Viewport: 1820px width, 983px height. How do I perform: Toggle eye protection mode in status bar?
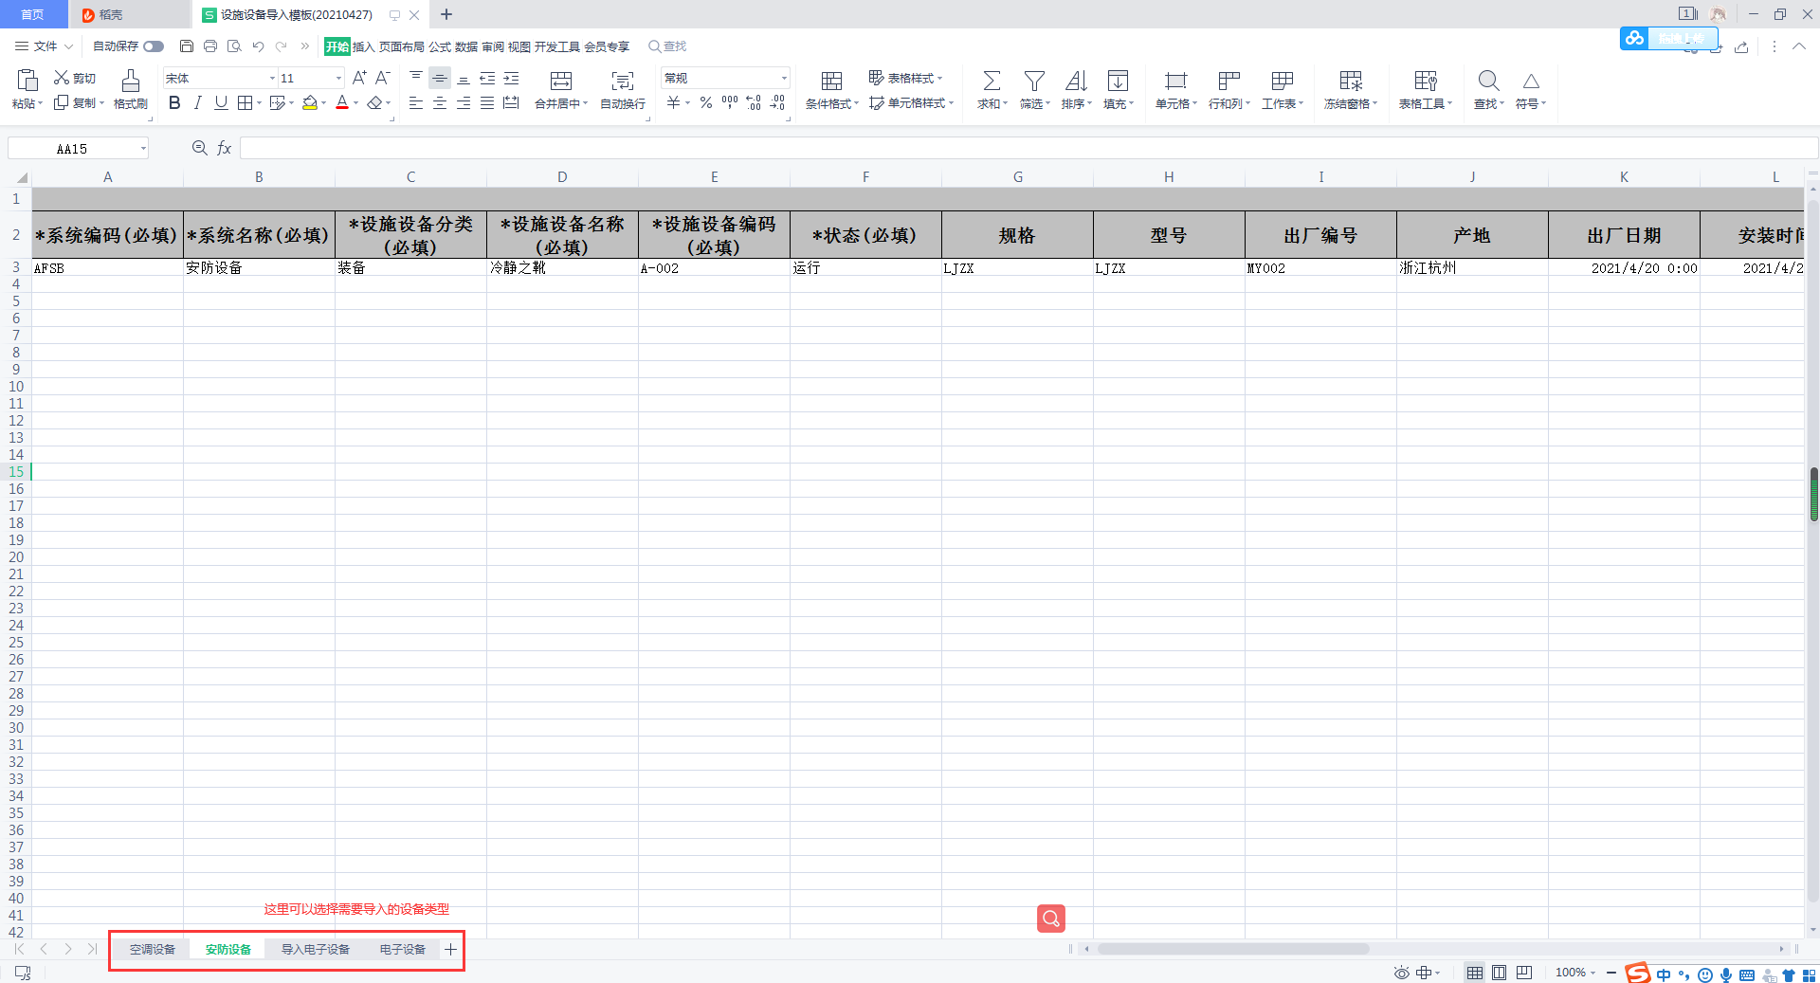pos(1402,973)
